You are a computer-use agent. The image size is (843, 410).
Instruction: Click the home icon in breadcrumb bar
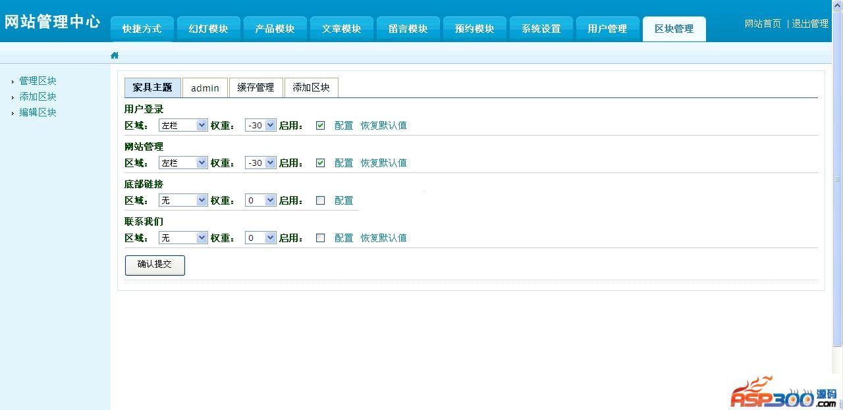click(115, 55)
